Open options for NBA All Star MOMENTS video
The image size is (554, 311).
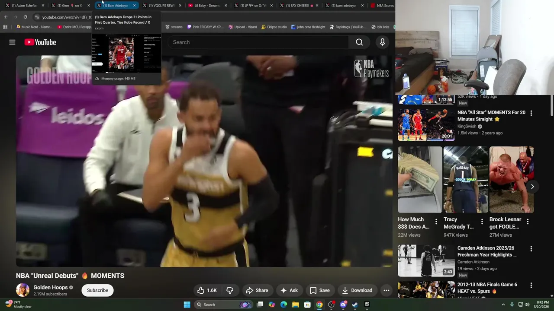(531, 113)
